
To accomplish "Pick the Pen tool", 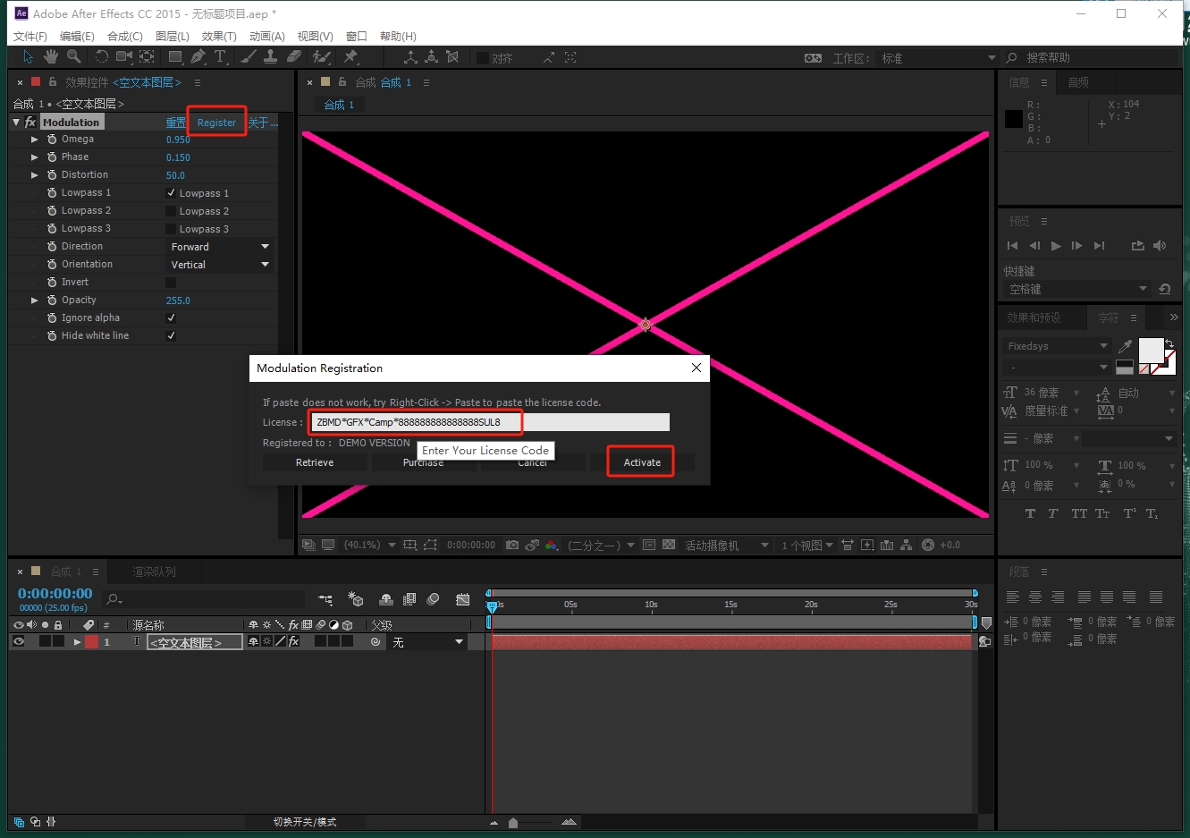I will [198, 56].
